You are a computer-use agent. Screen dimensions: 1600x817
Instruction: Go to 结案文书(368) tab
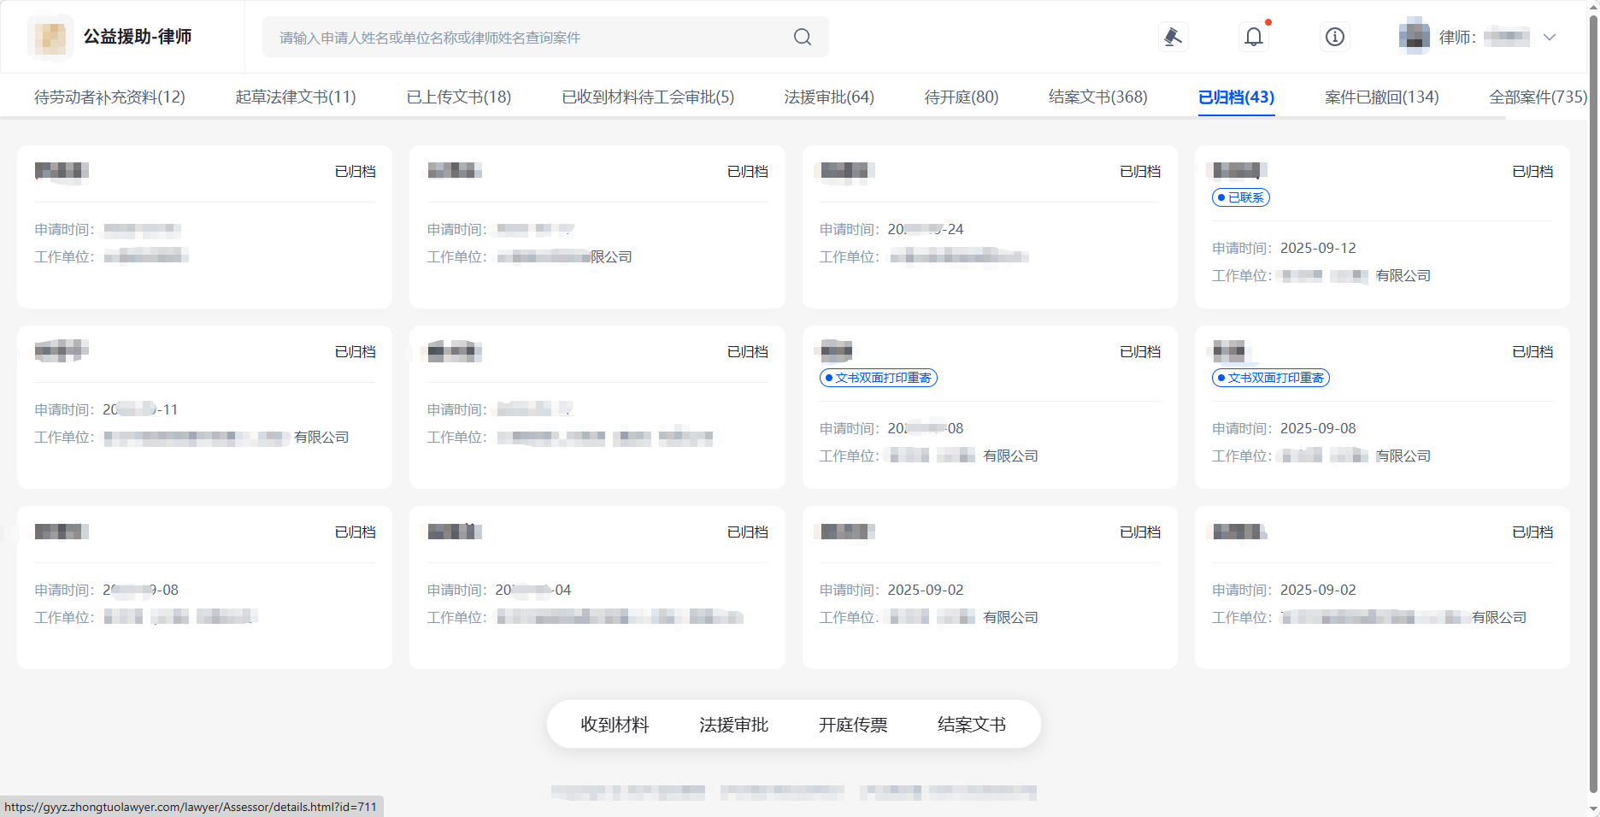1097,97
